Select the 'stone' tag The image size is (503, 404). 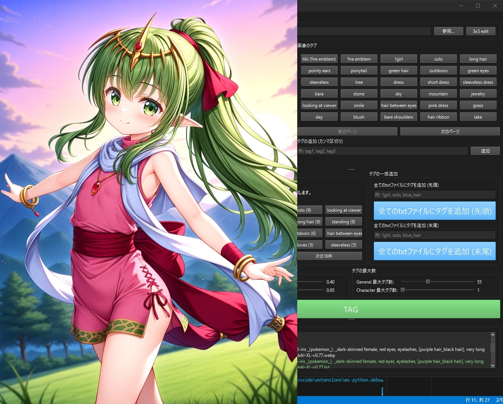pos(359,94)
